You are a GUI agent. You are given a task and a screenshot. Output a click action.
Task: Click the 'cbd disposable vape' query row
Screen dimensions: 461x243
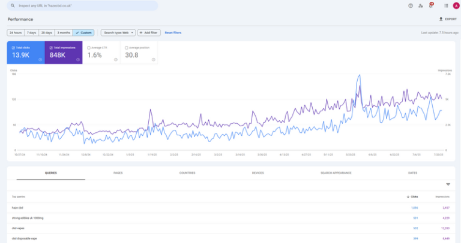pos(230,239)
